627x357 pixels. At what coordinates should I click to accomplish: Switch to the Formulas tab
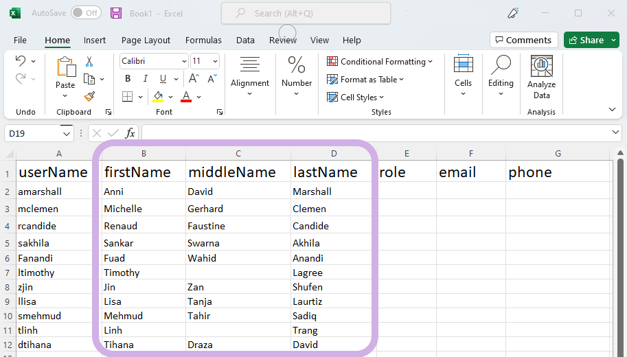(x=203, y=40)
